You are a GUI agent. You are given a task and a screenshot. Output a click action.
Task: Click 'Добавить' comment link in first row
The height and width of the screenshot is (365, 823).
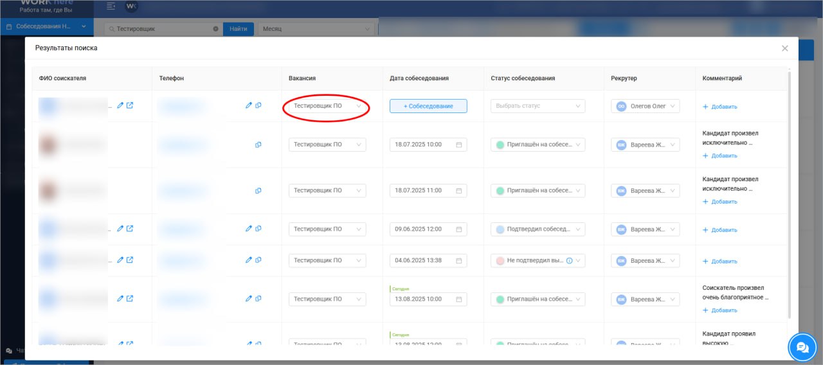pos(720,107)
